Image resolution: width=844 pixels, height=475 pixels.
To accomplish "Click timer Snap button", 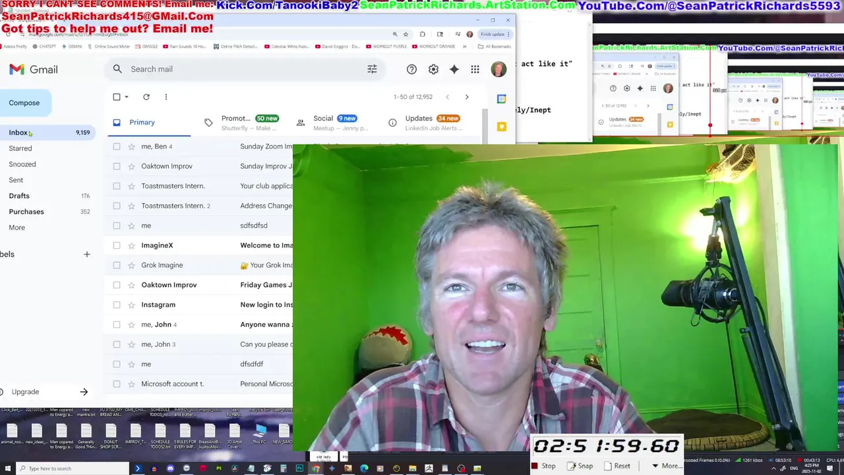I will [x=580, y=466].
